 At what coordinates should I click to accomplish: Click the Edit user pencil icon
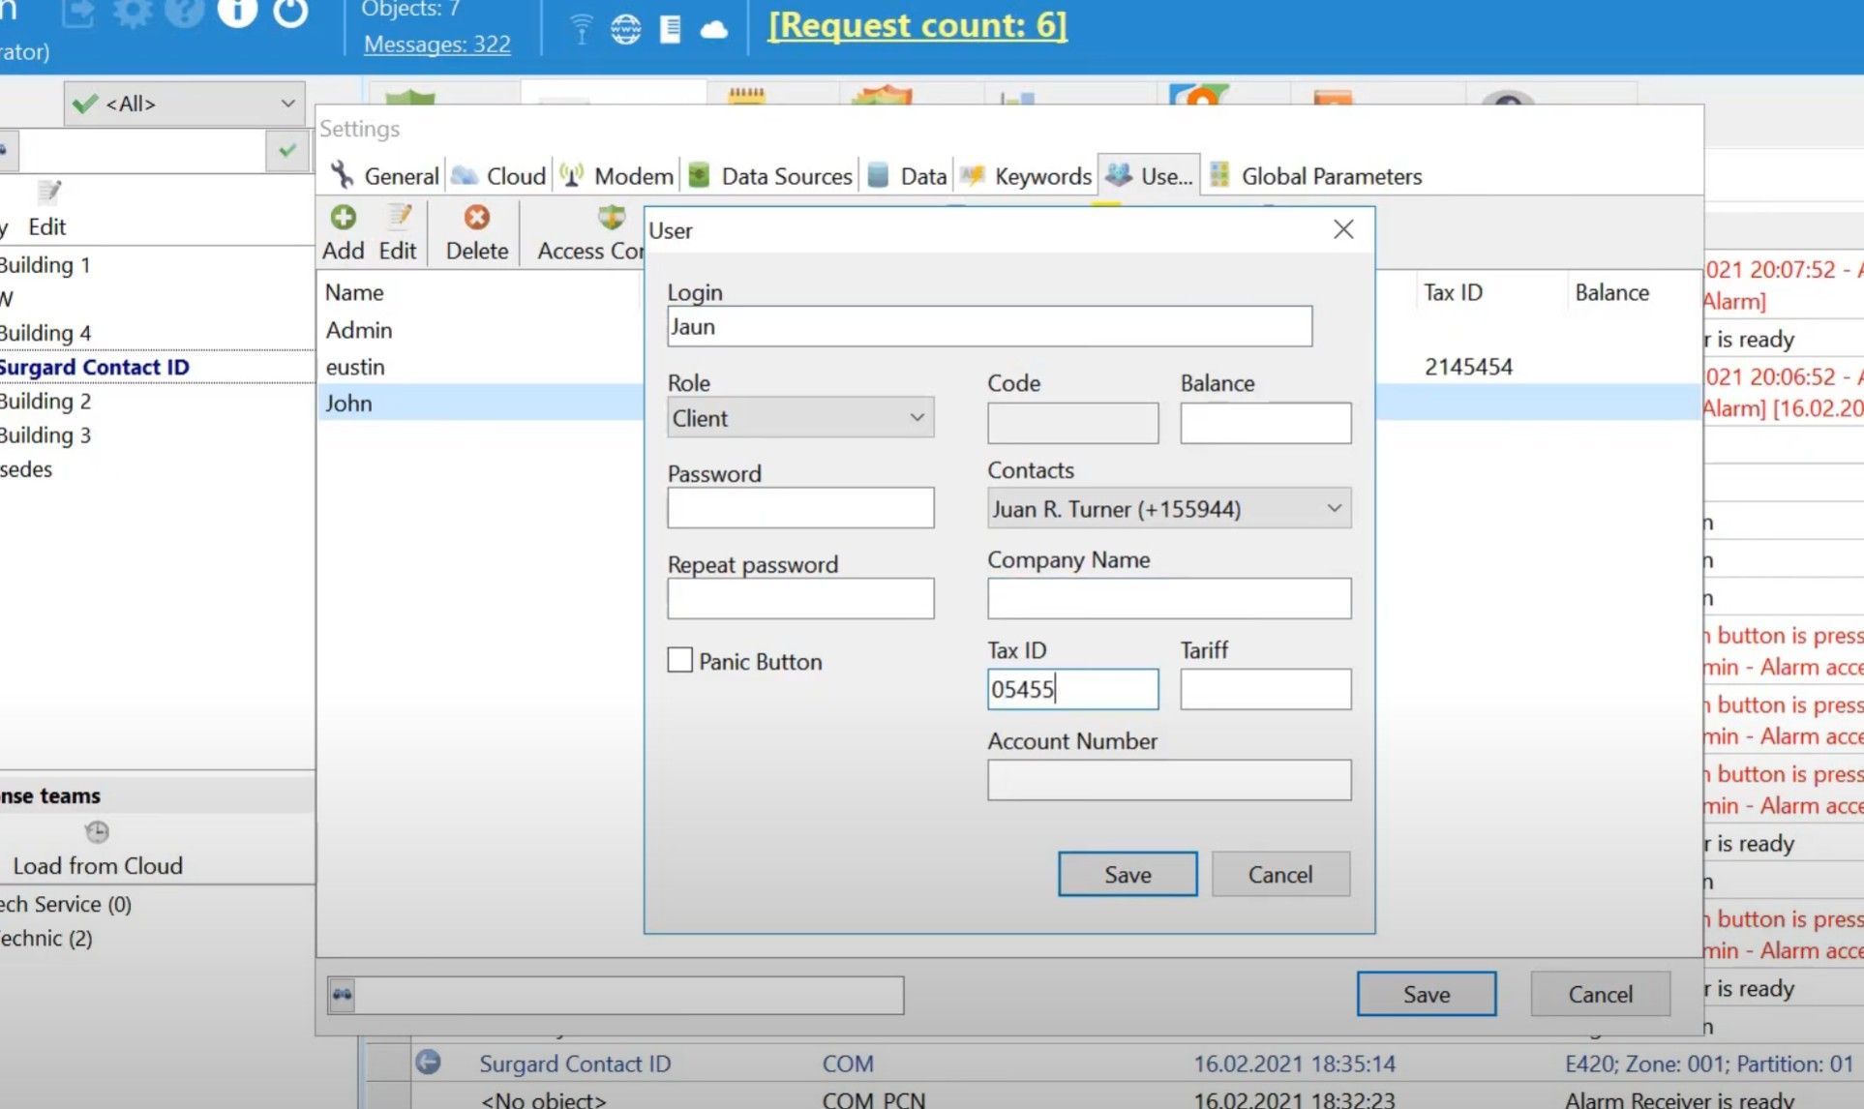(x=399, y=218)
